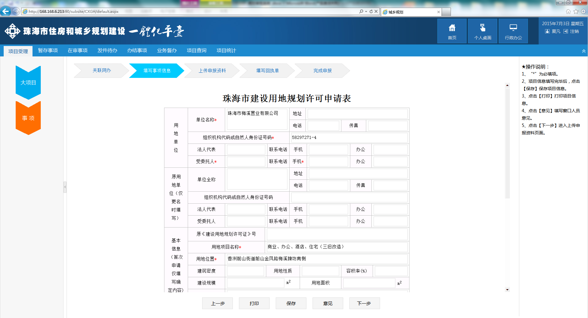Screen dimensions: 588x318
Task: Click the 用地面积 input
Action: pyautogui.click(x=369, y=283)
